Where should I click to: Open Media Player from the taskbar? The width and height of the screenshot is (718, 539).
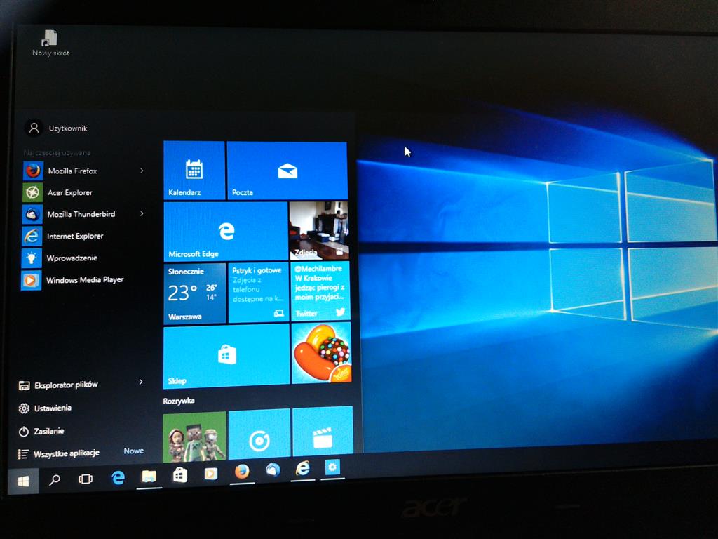(210, 474)
